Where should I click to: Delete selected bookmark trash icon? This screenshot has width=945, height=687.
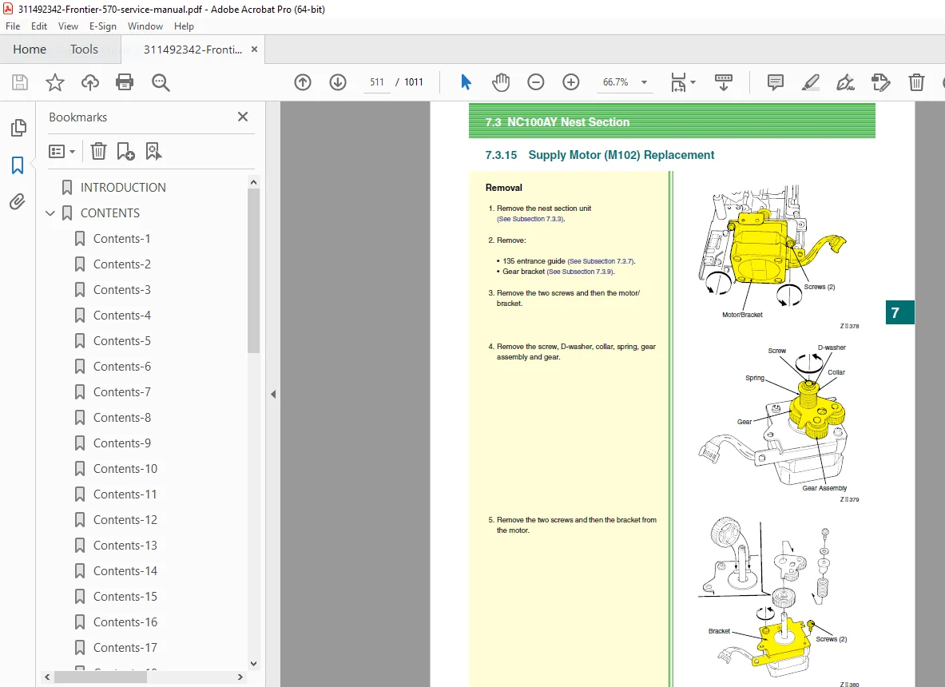98,151
